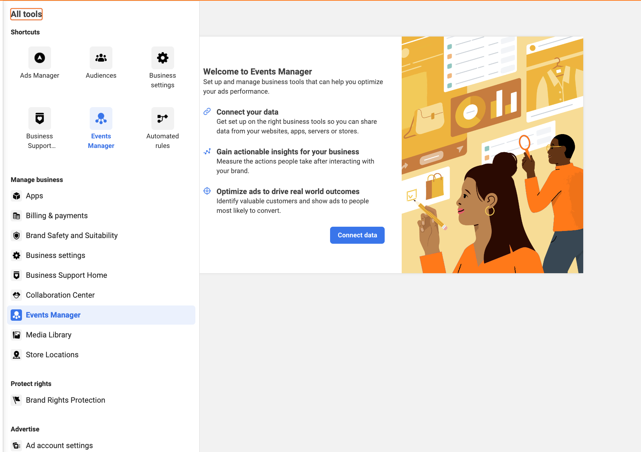Select Business settings in the Manage business list

click(x=101, y=255)
